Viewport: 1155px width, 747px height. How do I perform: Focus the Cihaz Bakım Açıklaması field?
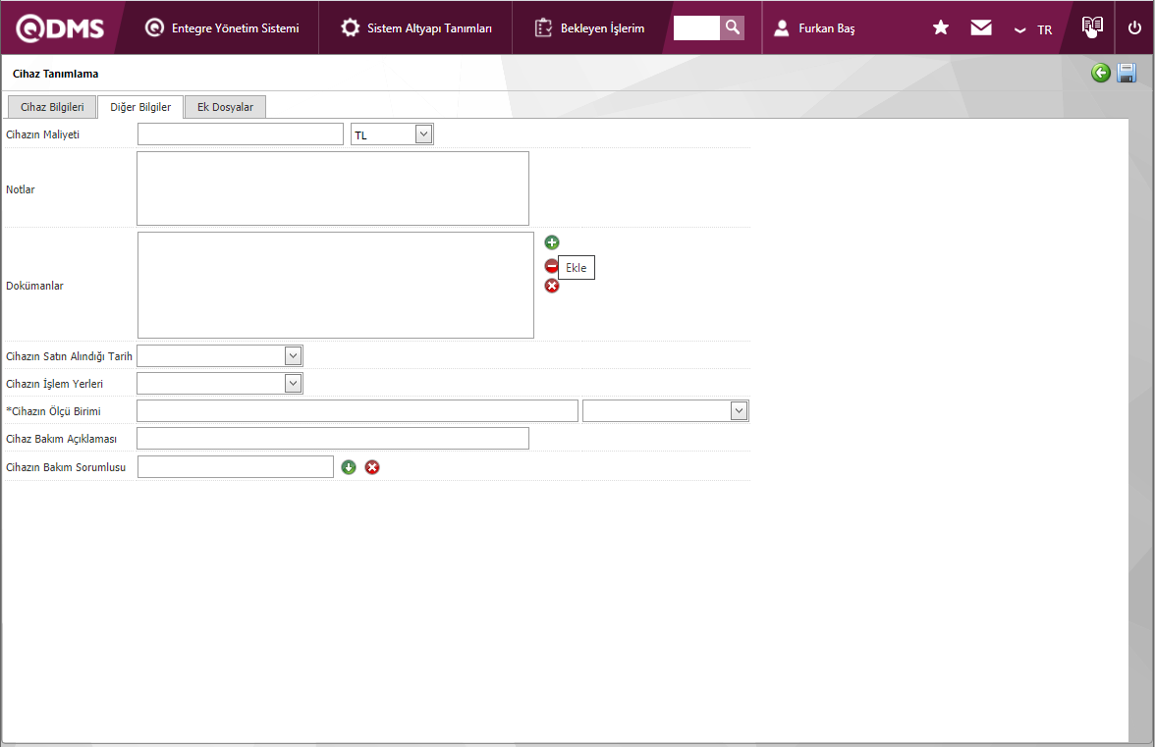coord(333,438)
